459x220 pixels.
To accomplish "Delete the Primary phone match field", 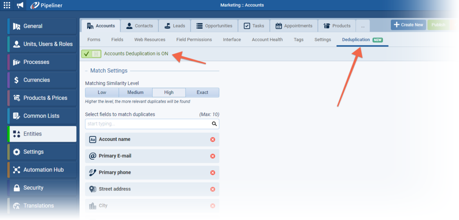I will pos(213,173).
